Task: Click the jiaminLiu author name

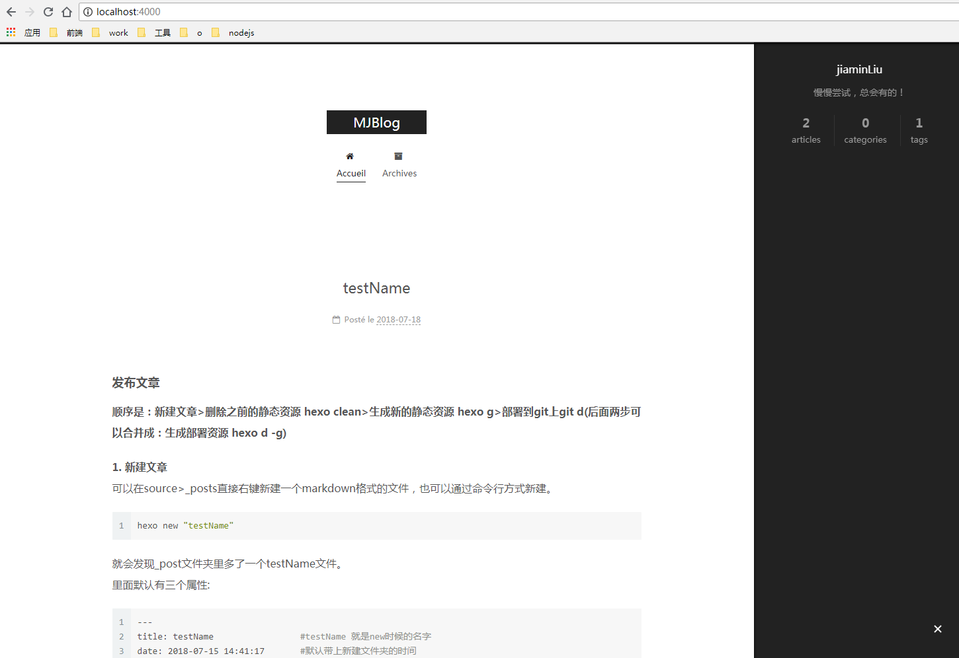Action: (859, 69)
